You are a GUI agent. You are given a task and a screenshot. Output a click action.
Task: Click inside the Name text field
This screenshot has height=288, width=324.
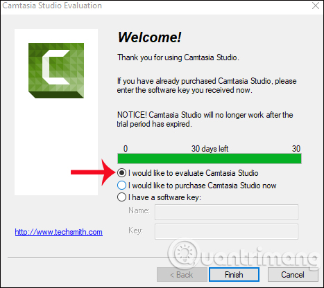pos(226,212)
